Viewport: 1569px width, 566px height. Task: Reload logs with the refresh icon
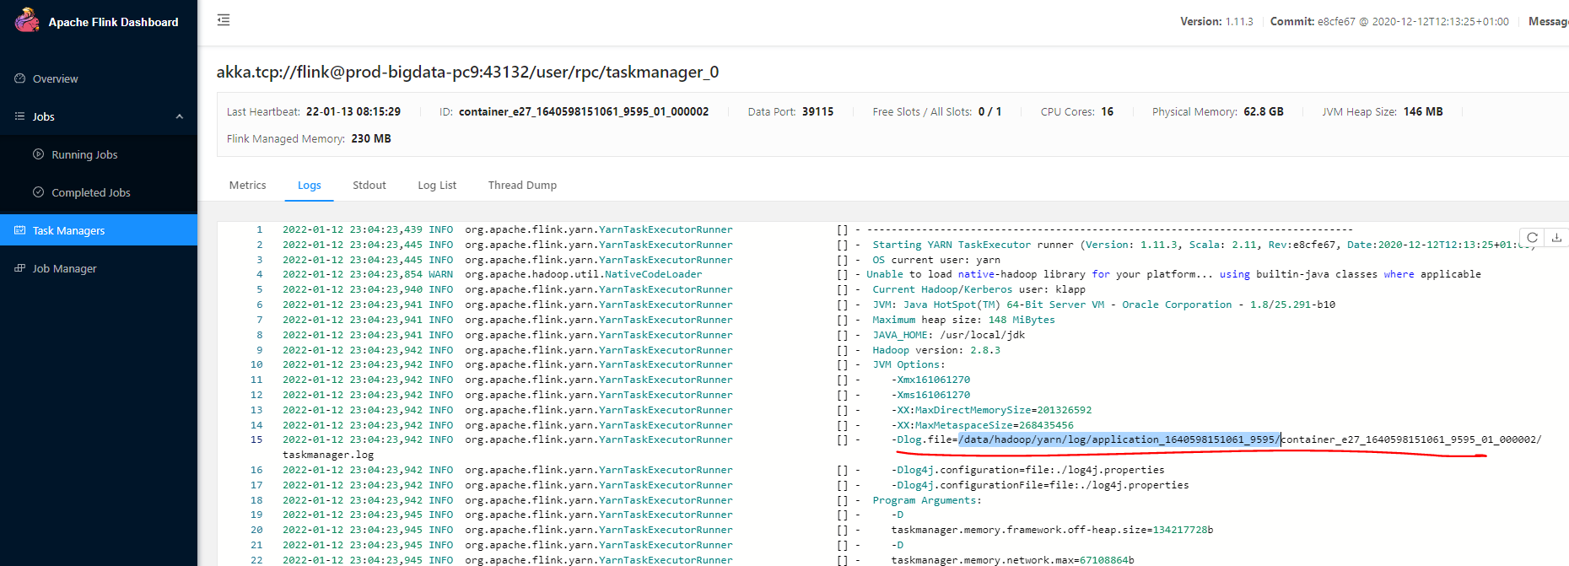coord(1533,238)
